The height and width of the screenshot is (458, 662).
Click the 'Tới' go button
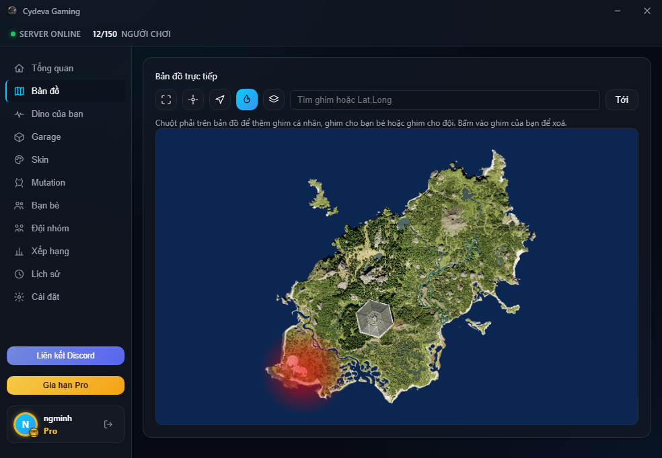click(622, 100)
